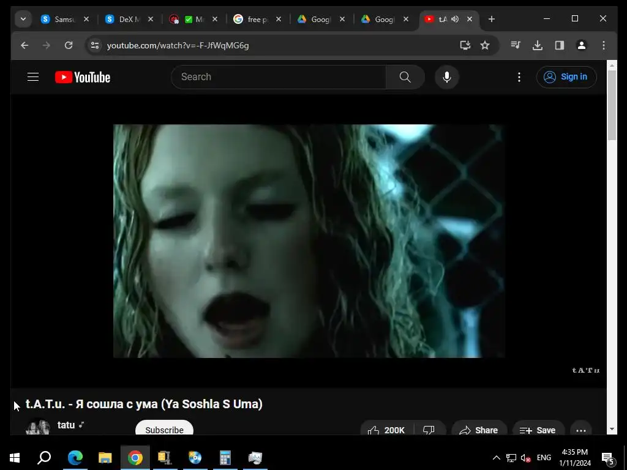Go forward to the next page
The image size is (627, 470).
pos(47,45)
